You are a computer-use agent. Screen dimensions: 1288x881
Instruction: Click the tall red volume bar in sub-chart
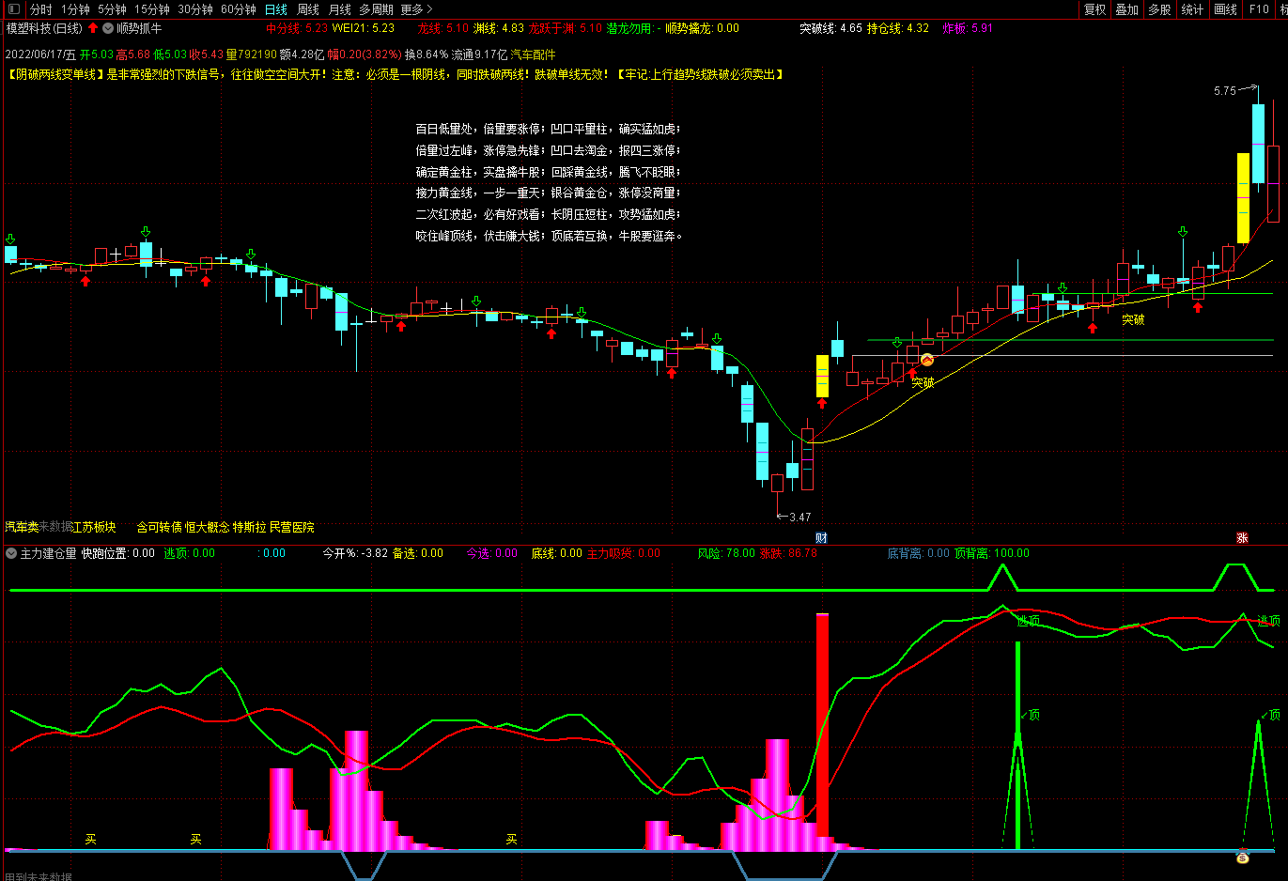[822, 725]
